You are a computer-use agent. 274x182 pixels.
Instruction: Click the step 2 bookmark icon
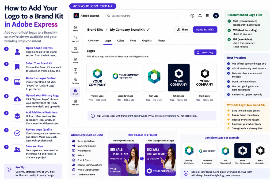pos(17,67)
